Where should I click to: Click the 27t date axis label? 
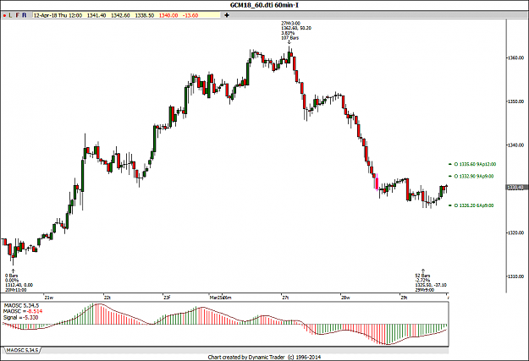pos(285,298)
